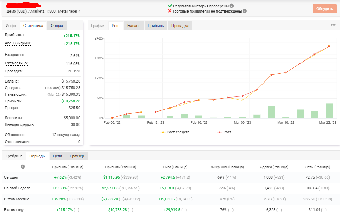
Task: Open the AMarkets broker link
Action: [36, 11]
